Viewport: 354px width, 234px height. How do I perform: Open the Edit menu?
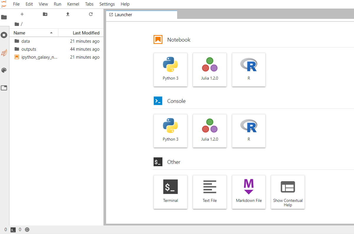click(x=29, y=4)
